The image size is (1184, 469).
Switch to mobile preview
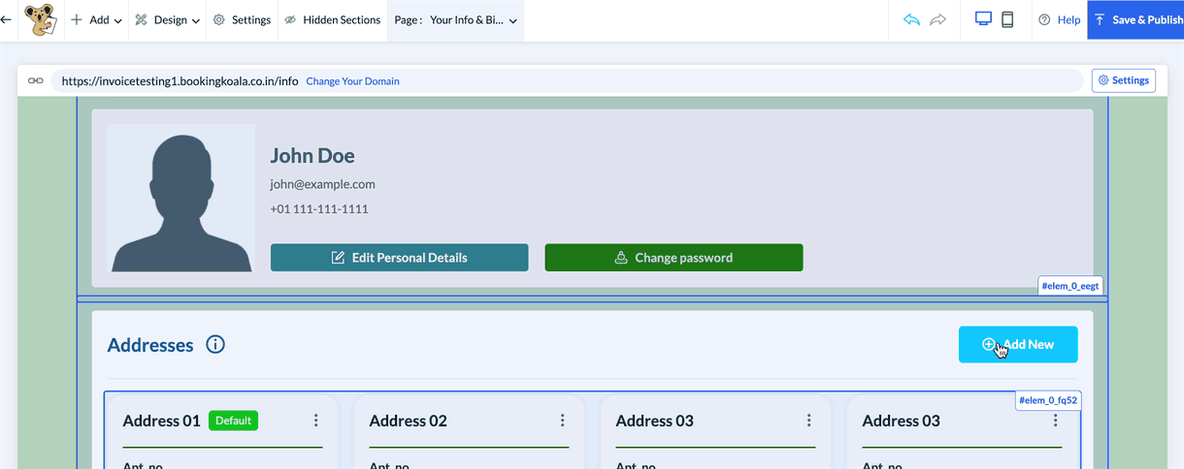pos(1007,19)
